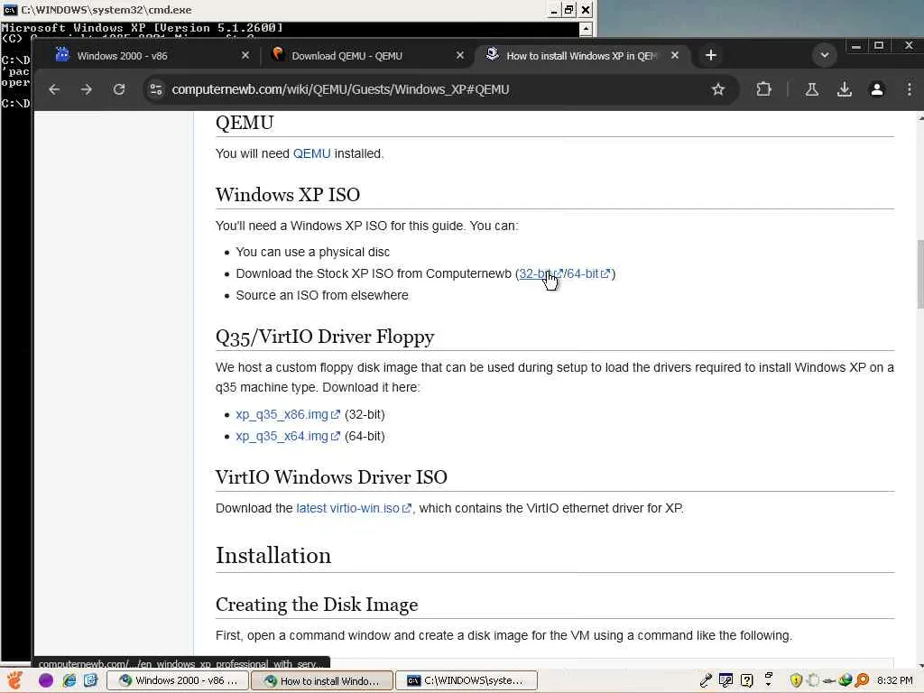This screenshot has height=693, width=924.
Task: Select the How to install Windows XP tab
Action: tap(580, 55)
